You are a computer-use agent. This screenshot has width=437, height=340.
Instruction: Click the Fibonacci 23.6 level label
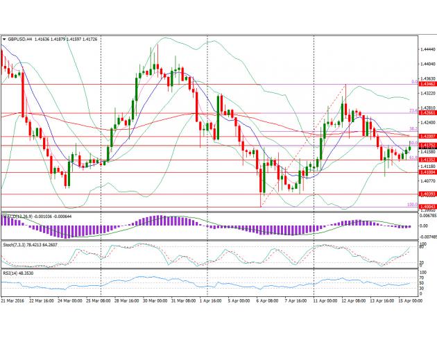[411, 110]
